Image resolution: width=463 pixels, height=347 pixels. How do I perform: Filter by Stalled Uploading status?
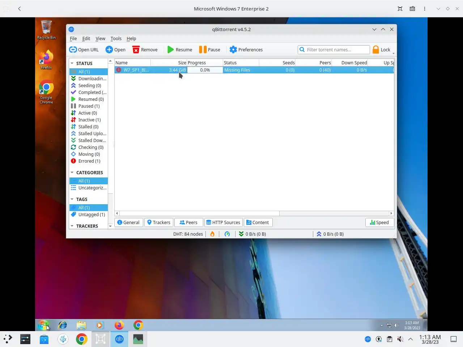pos(89,133)
